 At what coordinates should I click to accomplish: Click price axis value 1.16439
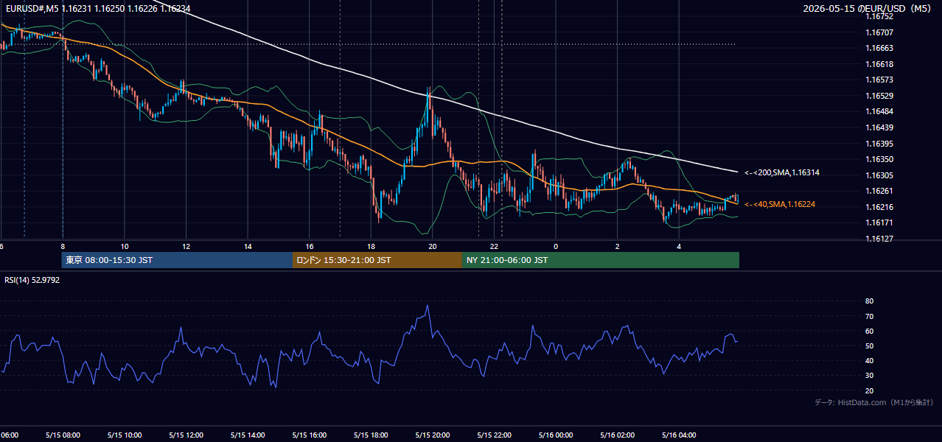point(879,127)
